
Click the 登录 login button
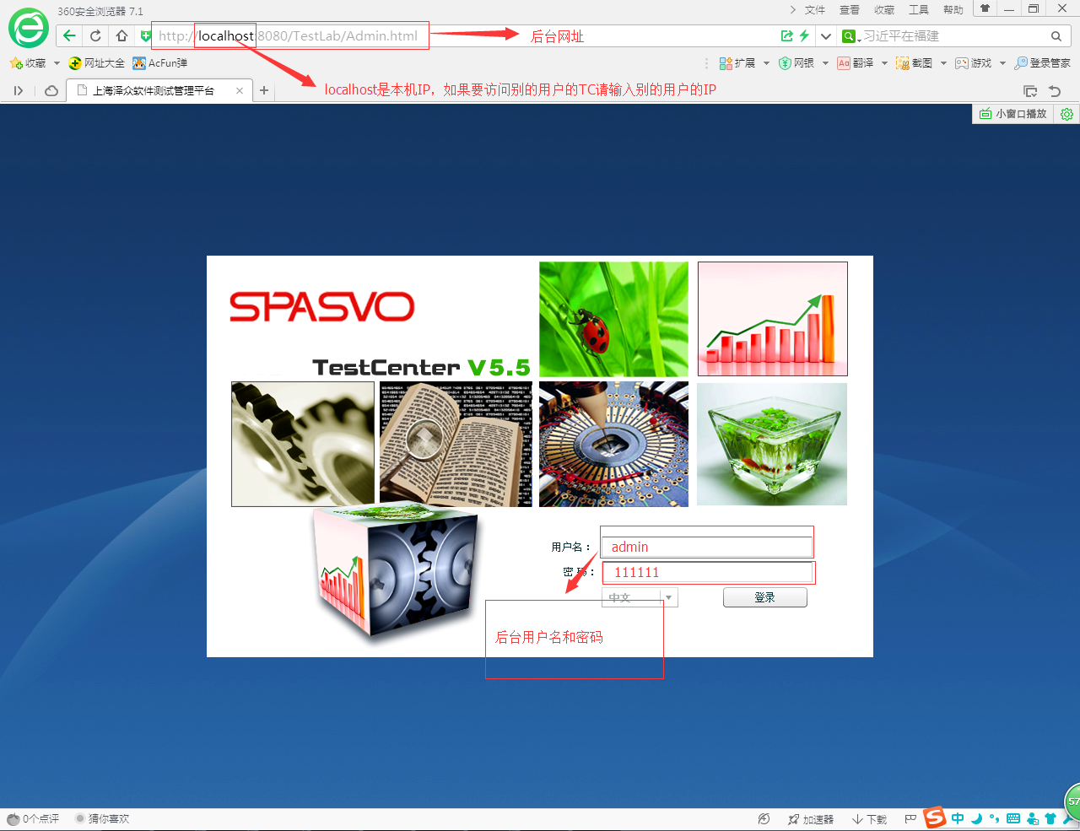[764, 597]
